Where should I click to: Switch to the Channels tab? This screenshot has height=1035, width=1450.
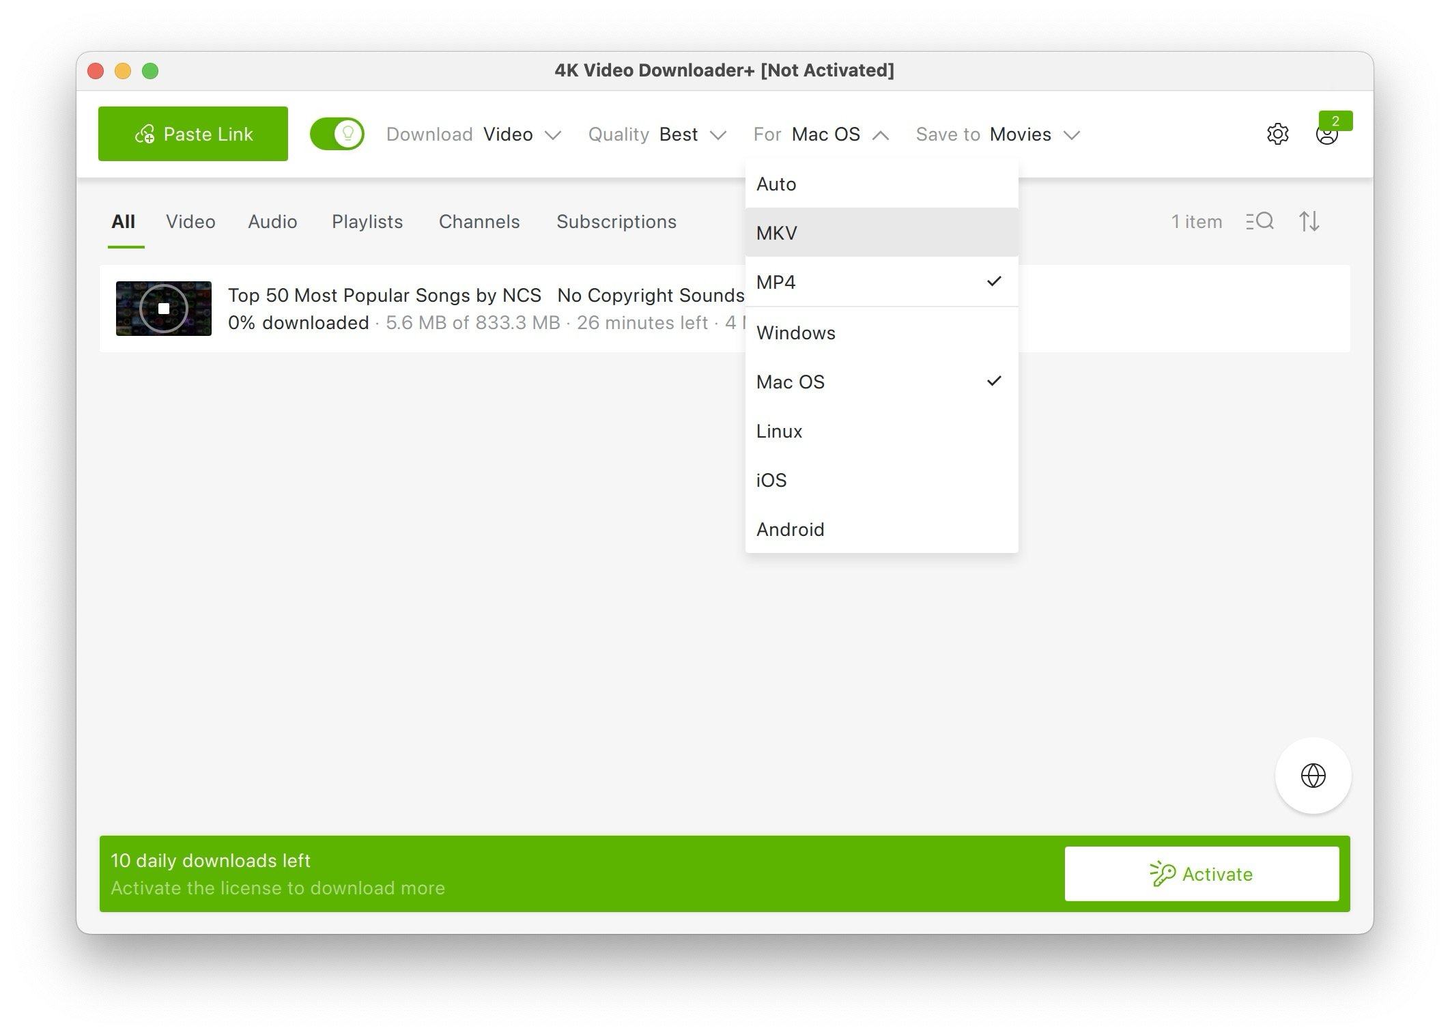[x=478, y=222]
